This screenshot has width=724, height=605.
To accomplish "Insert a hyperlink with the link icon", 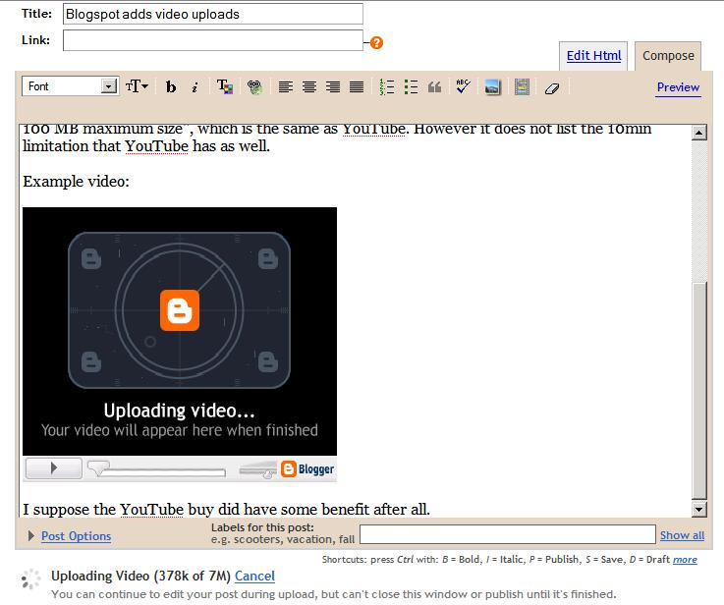I will click(254, 86).
